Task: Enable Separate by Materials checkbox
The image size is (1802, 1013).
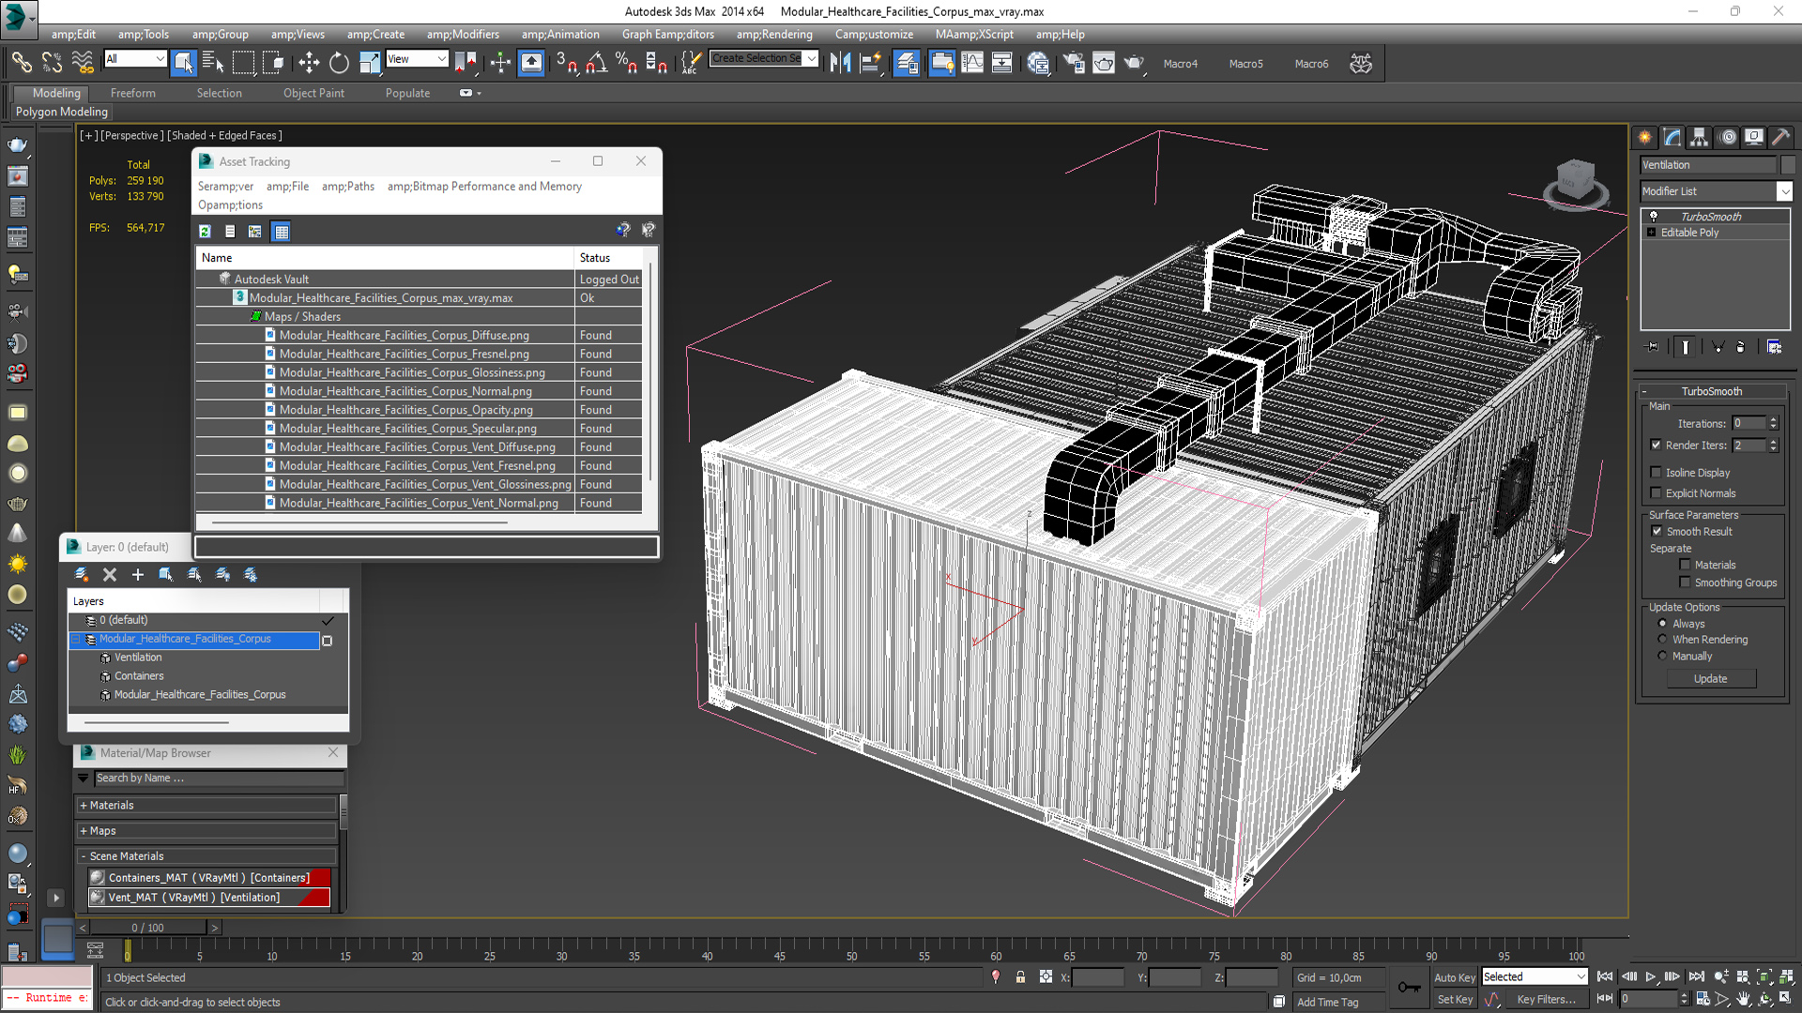Action: click(x=1685, y=565)
